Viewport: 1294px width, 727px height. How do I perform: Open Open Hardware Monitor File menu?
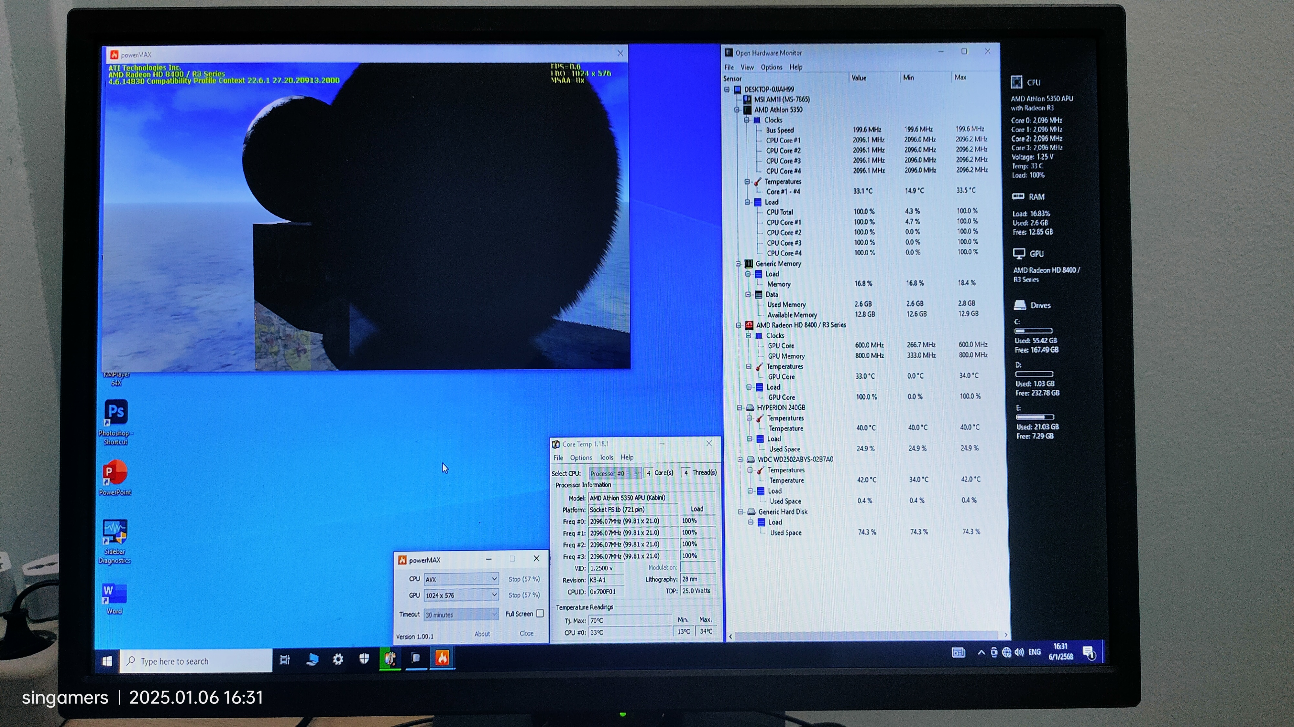click(729, 67)
